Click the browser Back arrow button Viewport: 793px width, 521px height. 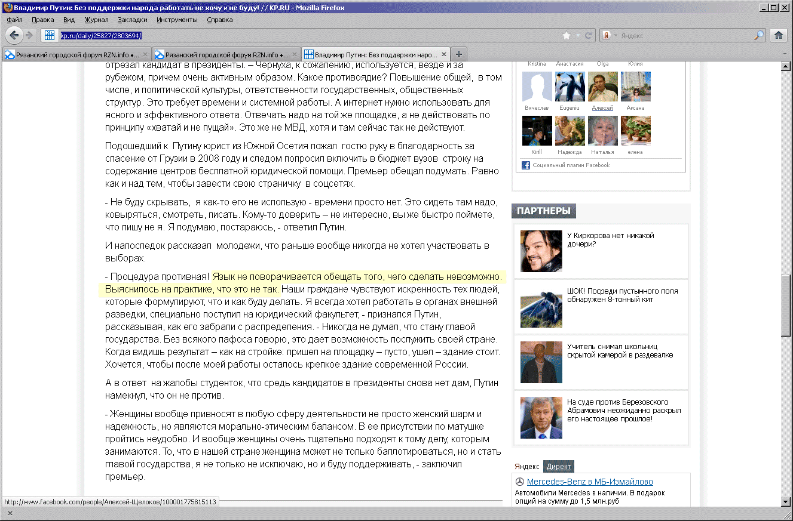click(x=14, y=35)
